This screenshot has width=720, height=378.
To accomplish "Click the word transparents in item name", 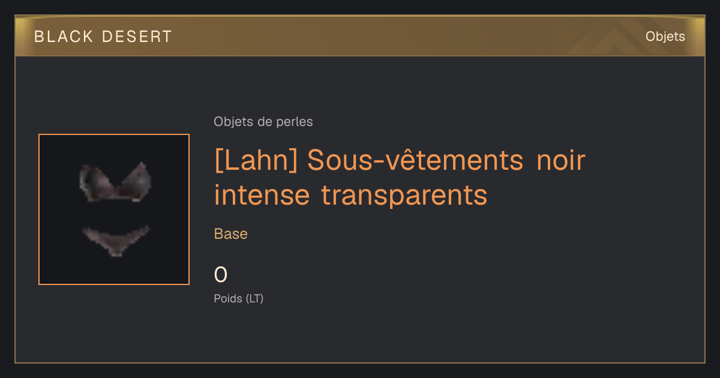I will pyautogui.click(x=404, y=196).
